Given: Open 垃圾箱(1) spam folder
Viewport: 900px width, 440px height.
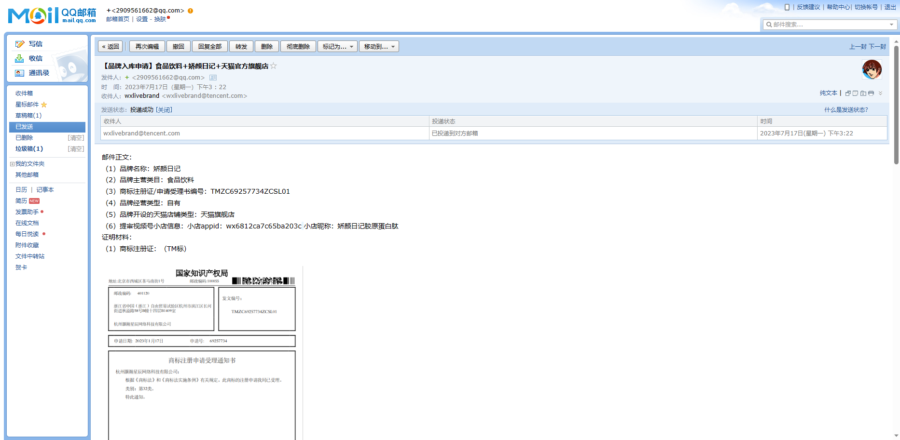Looking at the screenshot, I should 29,149.
